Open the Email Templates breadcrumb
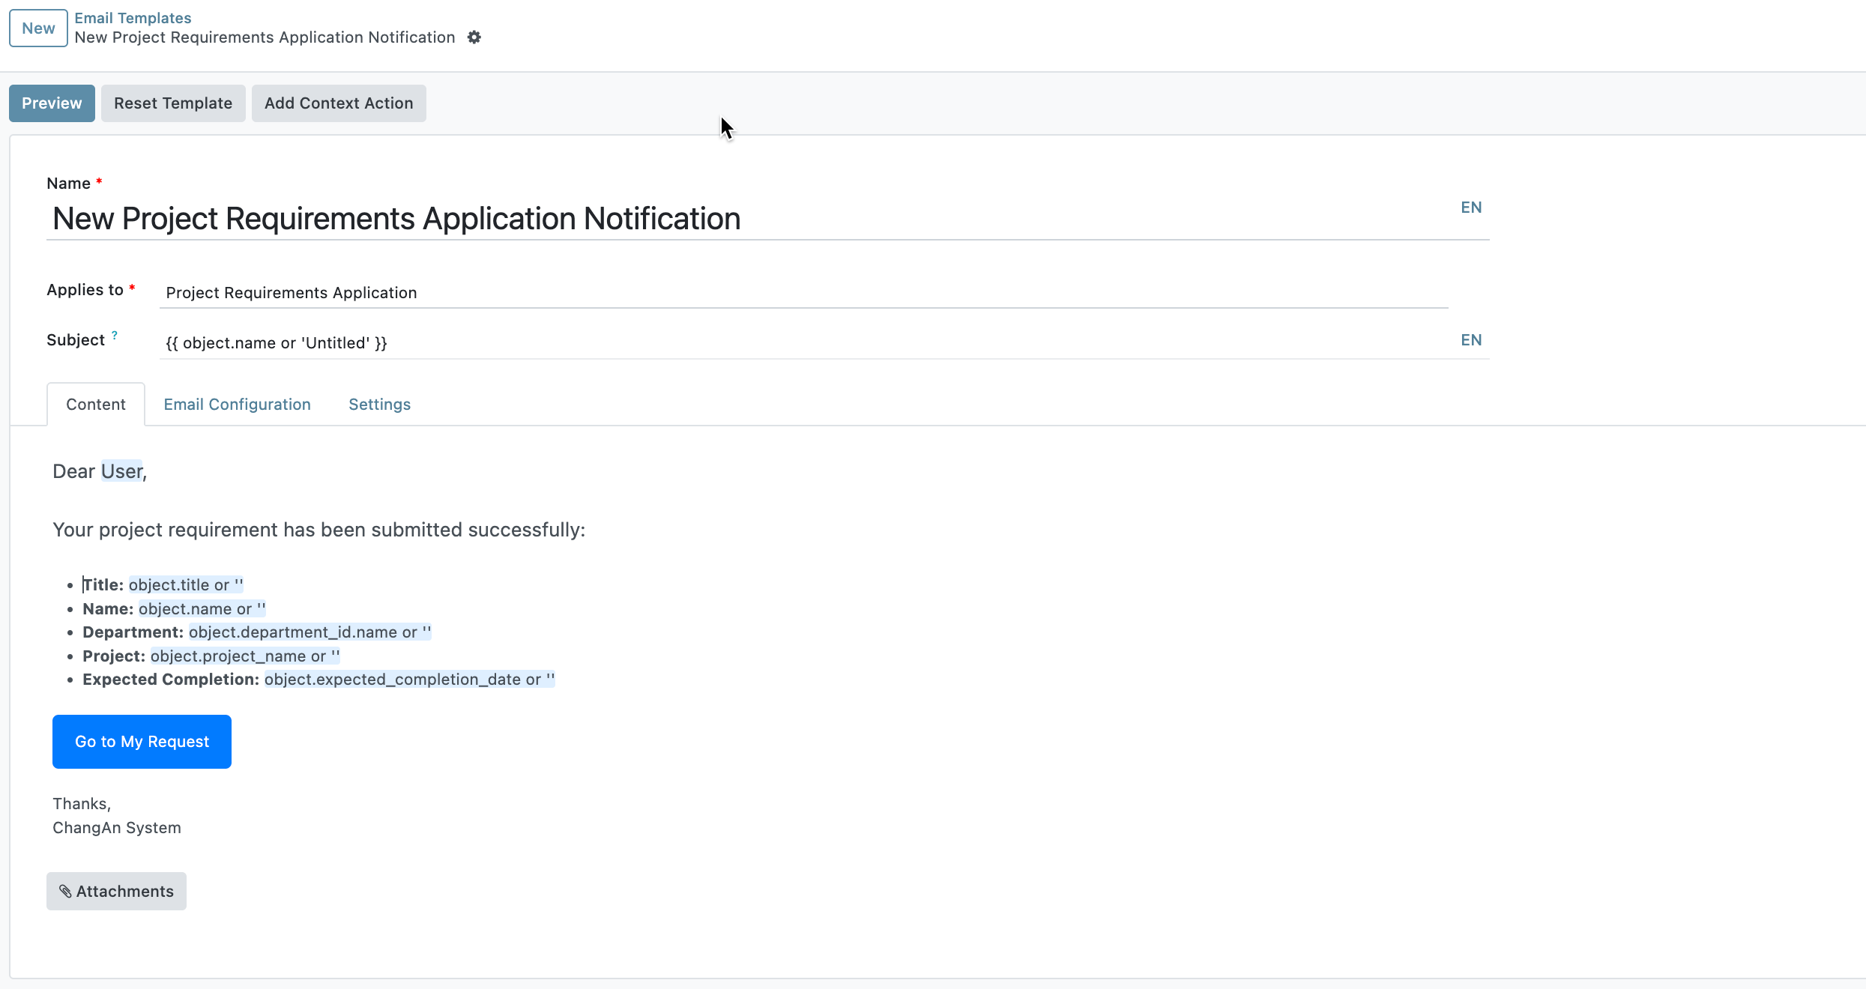Screen dimensions: 1866x989 tap(133, 18)
